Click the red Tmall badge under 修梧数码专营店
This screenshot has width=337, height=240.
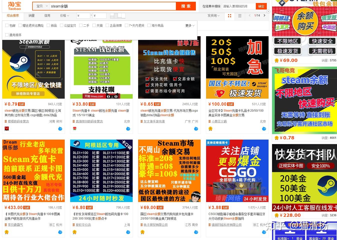click(x=7, y=129)
